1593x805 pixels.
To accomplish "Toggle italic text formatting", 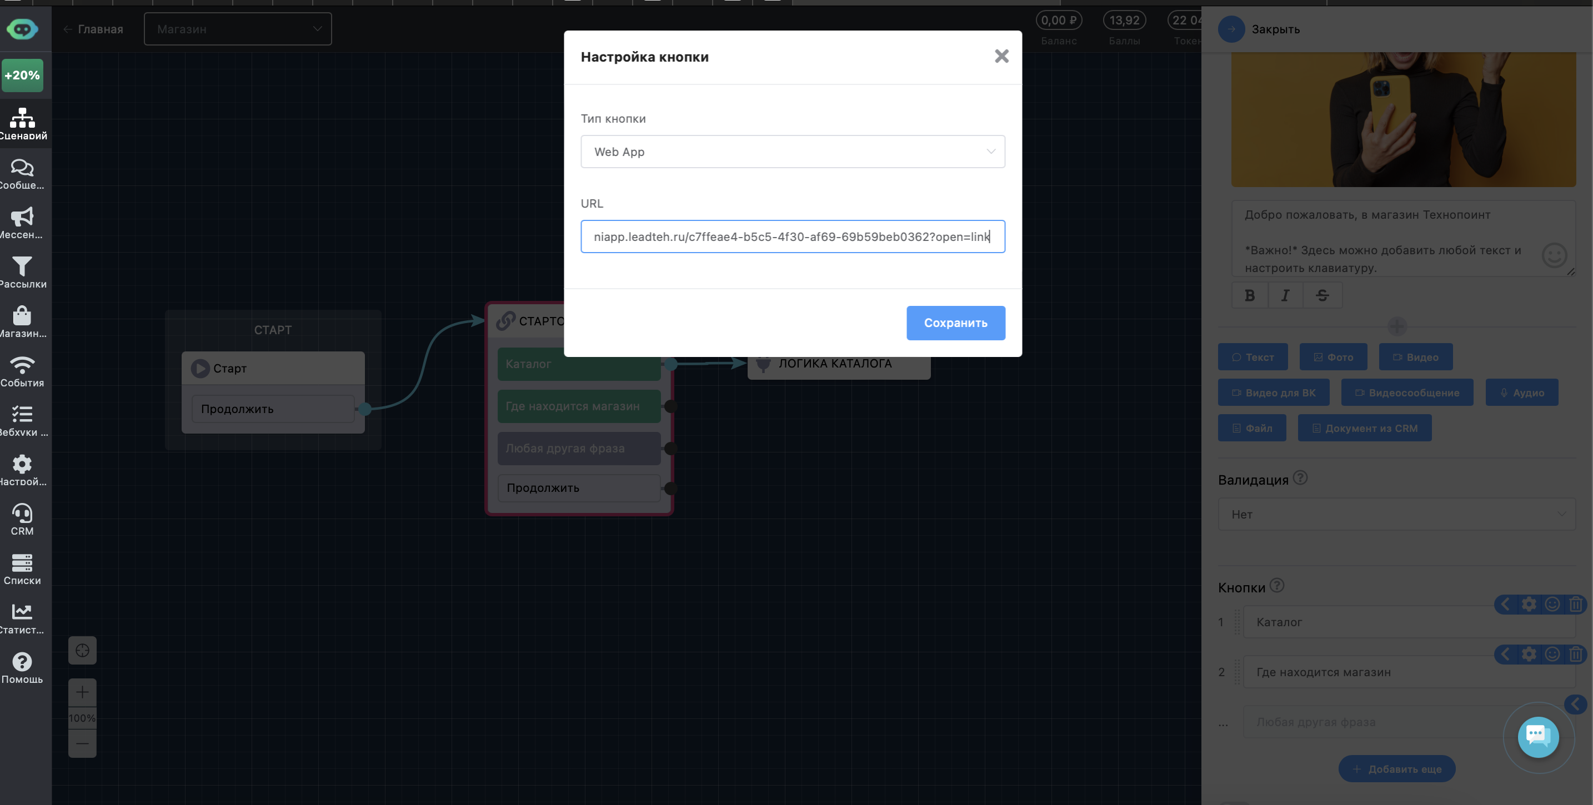I will 1285,295.
